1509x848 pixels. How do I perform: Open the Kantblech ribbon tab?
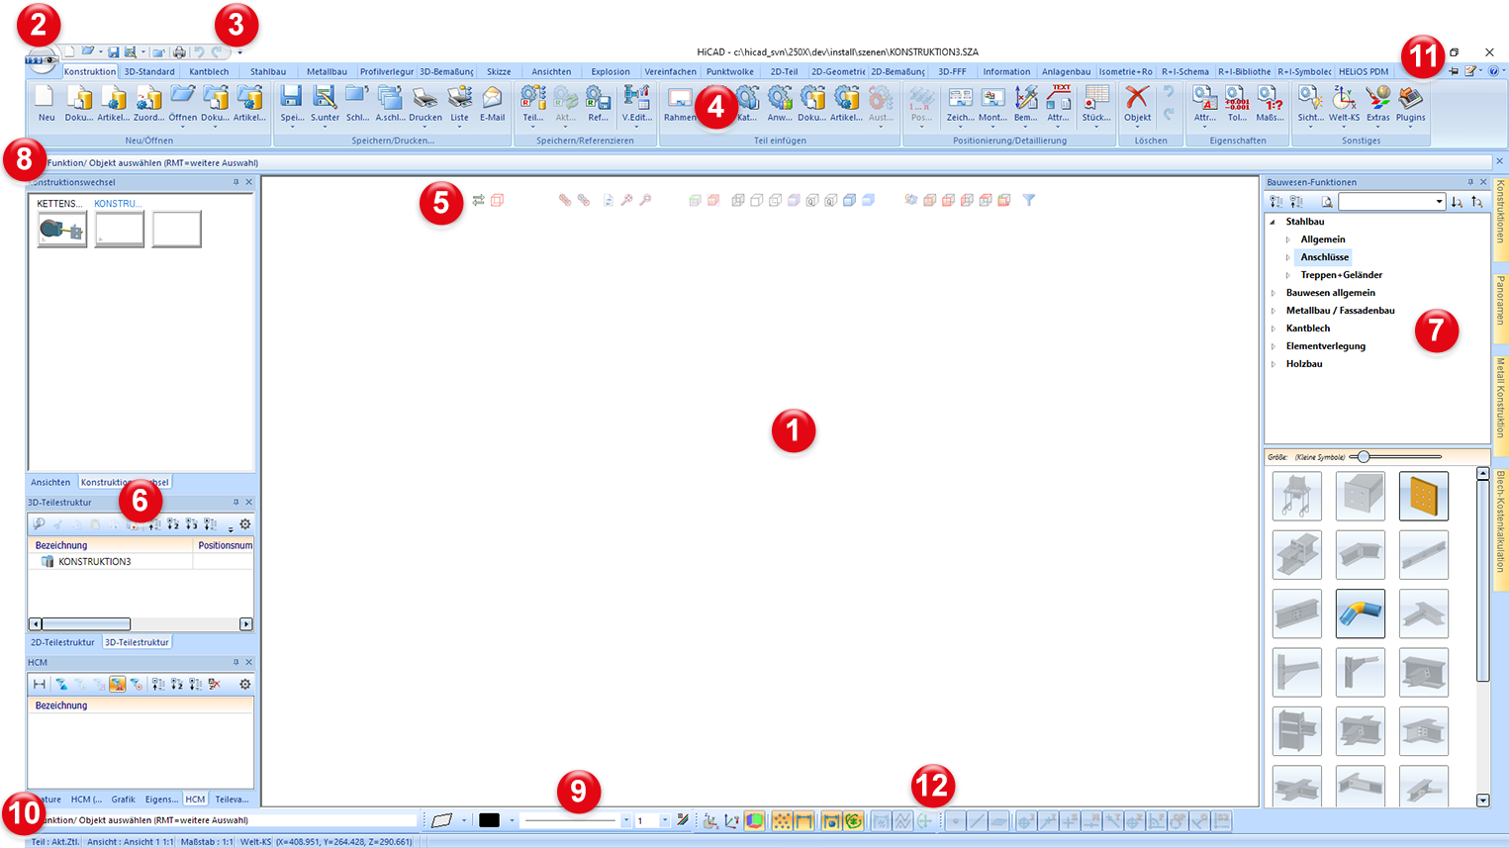[x=209, y=71]
